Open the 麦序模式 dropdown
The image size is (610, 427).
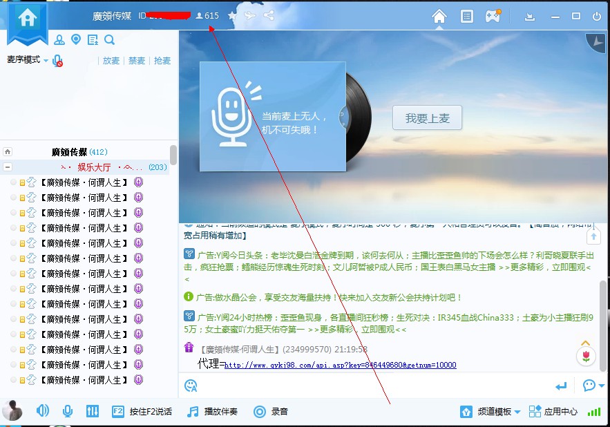click(28, 60)
